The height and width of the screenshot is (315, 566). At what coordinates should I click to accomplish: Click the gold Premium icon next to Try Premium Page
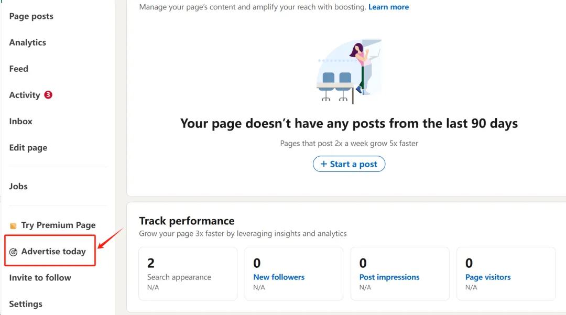tap(14, 226)
